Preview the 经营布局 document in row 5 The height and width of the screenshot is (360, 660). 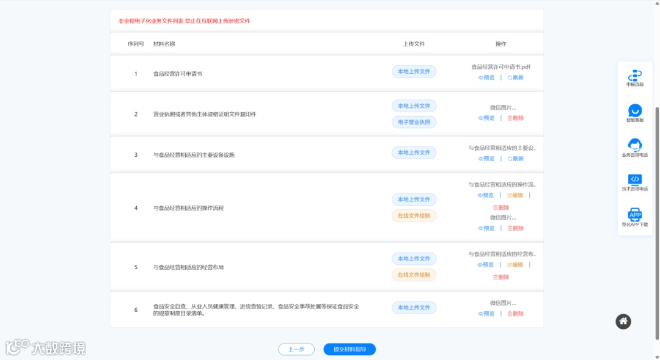pyautogui.click(x=485, y=265)
